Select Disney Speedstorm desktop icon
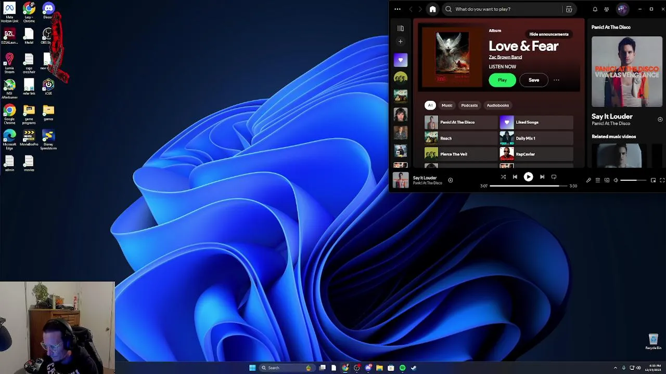The height and width of the screenshot is (374, 666). point(48,140)
